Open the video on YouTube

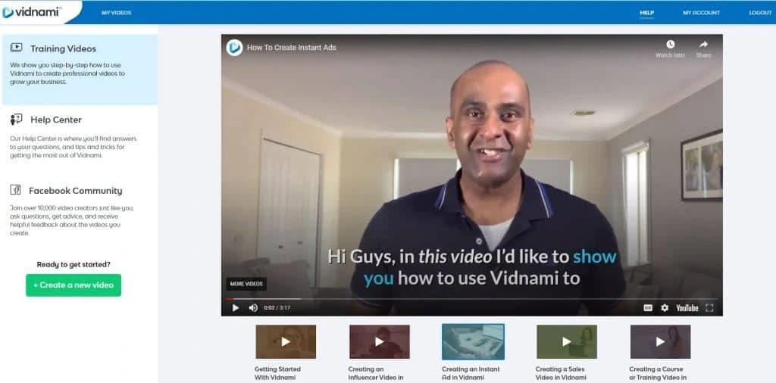point(687,308)
